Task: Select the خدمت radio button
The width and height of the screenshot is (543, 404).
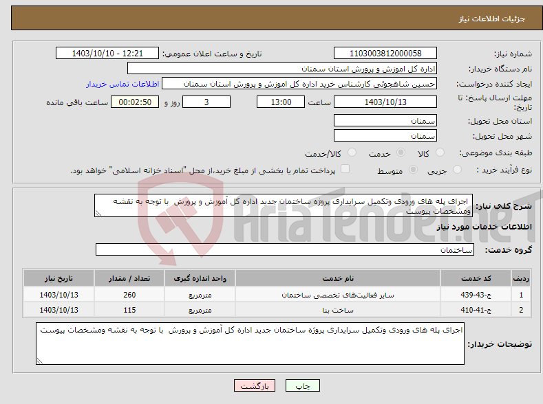Action: 401,153
